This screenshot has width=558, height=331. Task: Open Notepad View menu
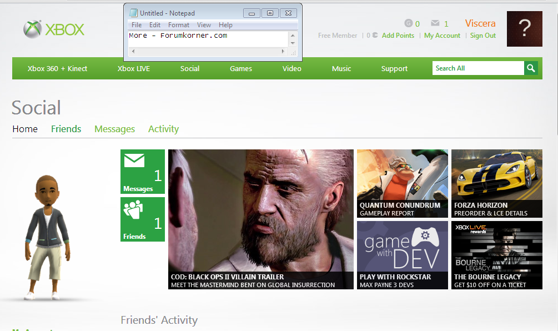click(x=204, y=25)
